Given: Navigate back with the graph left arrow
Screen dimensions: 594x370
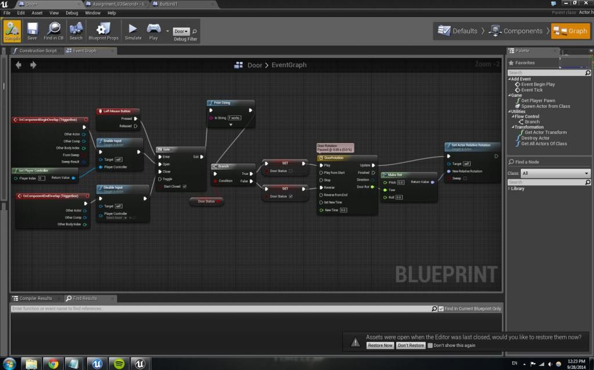Looking at the screenshot, I should tap(19, 65).
